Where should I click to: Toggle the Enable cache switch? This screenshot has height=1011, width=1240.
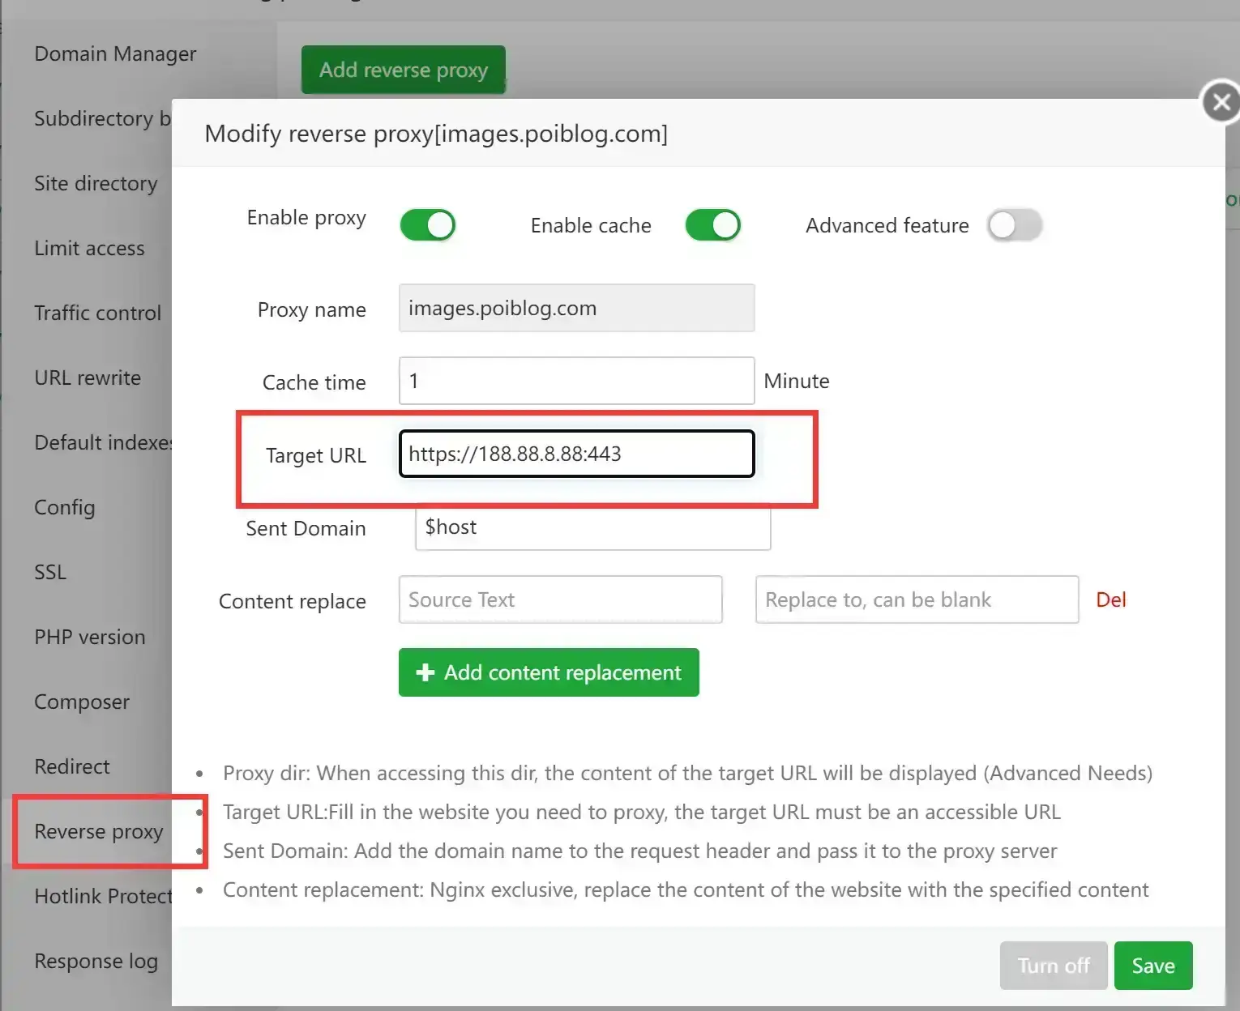pos(712,225)
